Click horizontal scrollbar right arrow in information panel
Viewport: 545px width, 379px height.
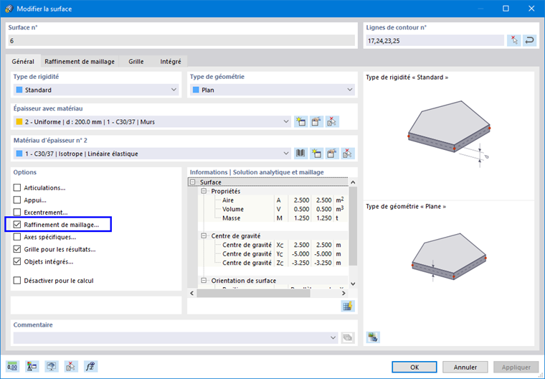343,293
